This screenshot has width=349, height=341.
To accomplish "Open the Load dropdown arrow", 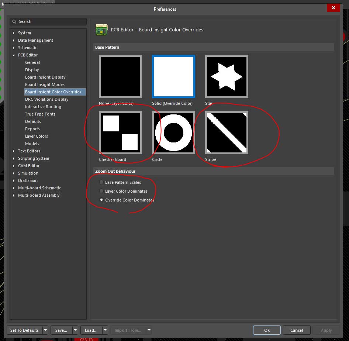I will (x=105, y=330).
